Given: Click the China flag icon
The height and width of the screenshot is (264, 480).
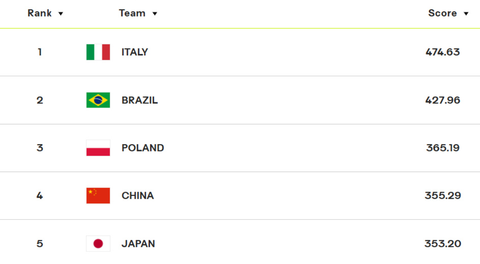Looking at the screenshot, I should point(98,196).
